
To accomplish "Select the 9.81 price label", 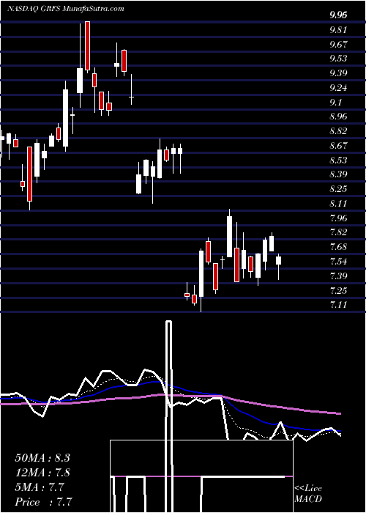I will (x=338, y=30).
